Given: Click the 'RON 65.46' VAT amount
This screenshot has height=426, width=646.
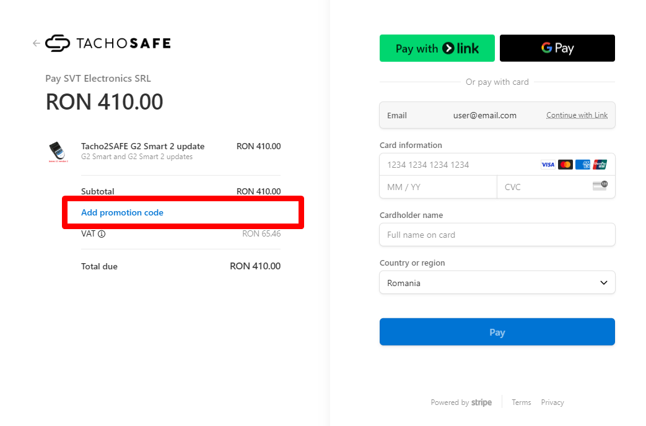Looking at the screenshot, I should [261, 234].
